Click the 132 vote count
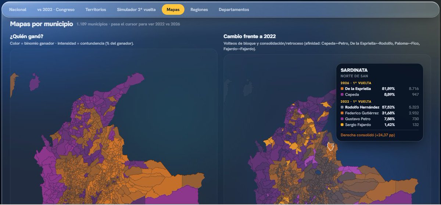Viewport: 441px width, 205px height. point(416,125)
